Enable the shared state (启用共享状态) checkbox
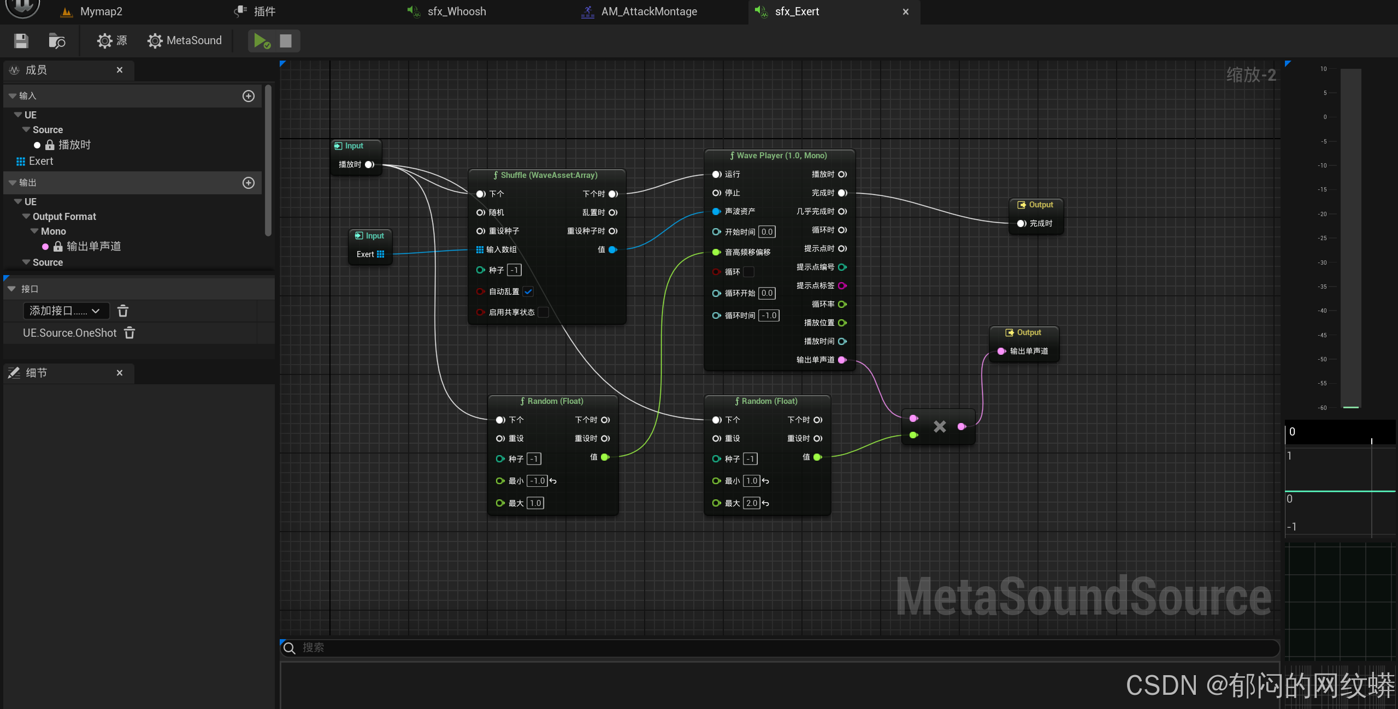Image resolution: width=1398 pixels, height=709 pixels. pyautogui.click(x=542, y=312)
